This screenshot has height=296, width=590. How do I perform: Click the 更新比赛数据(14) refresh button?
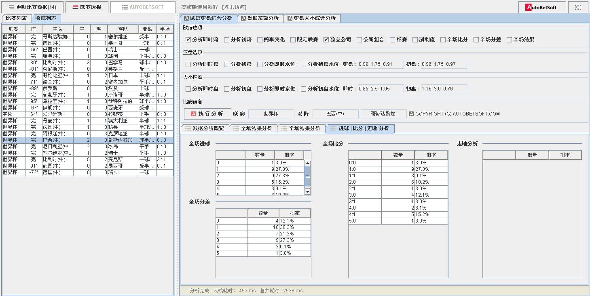(33, 7)
